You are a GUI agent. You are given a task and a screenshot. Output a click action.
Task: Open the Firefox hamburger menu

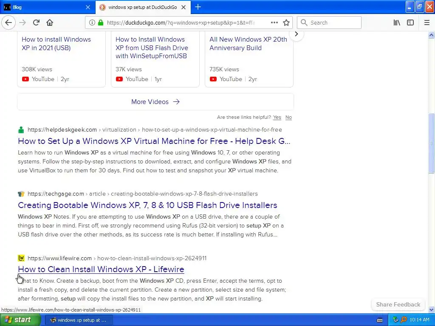[427, 23]
